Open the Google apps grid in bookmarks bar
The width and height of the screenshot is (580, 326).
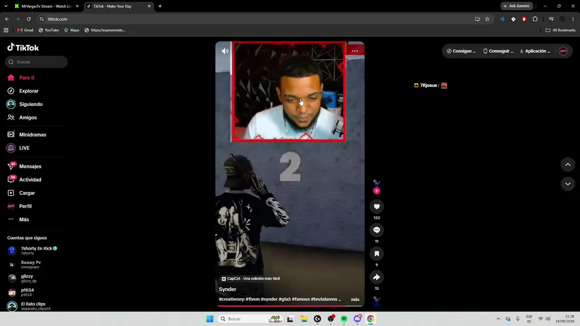click(6, 30)
